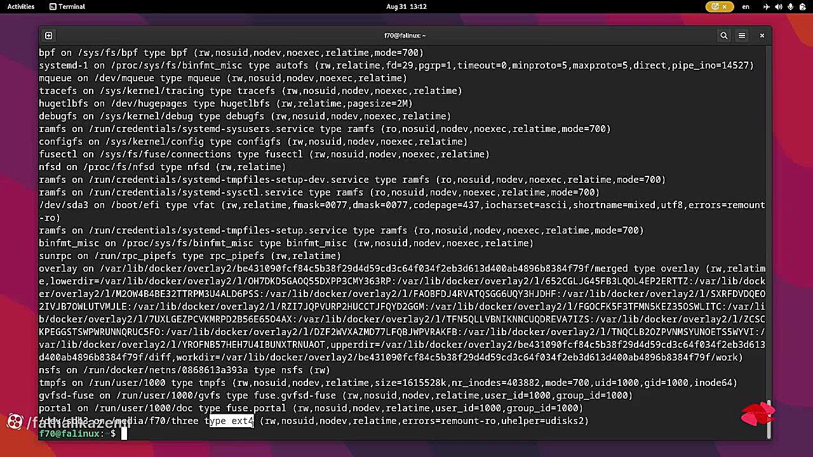Click the terminal cursor block at the prompt

click(124, 434)
